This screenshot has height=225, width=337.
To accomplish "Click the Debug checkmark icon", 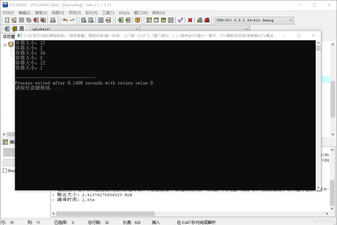I will pyautogui.click(x=180, y=20).
